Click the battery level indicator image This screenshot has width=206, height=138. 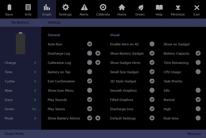point(21,43)
